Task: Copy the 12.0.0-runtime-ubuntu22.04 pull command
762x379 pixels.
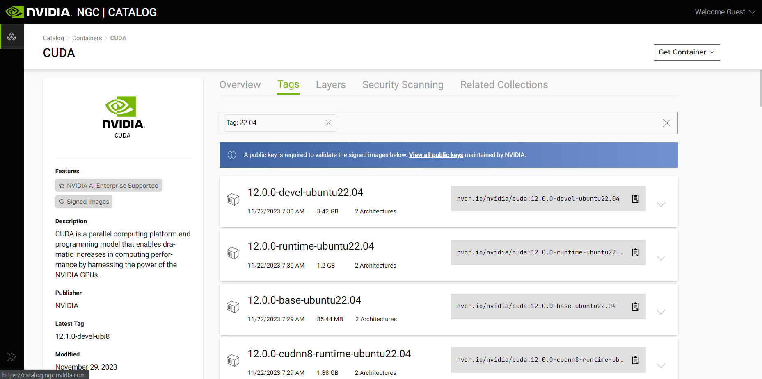Action: (635, 252)
